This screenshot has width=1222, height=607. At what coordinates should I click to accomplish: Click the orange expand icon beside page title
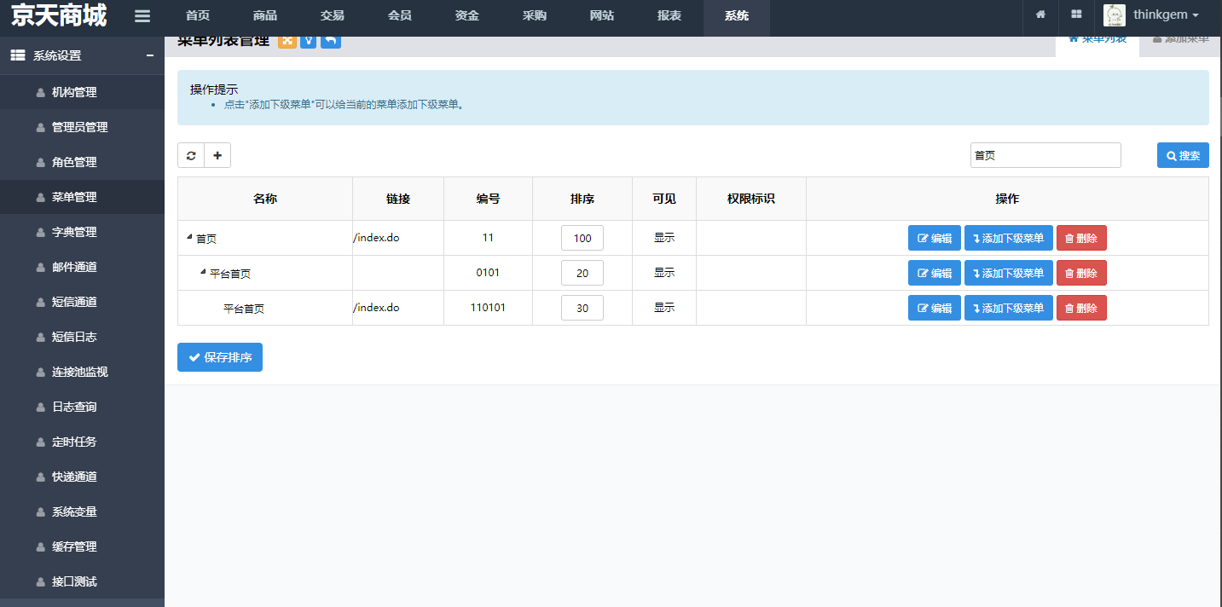[x=287, y=40]
